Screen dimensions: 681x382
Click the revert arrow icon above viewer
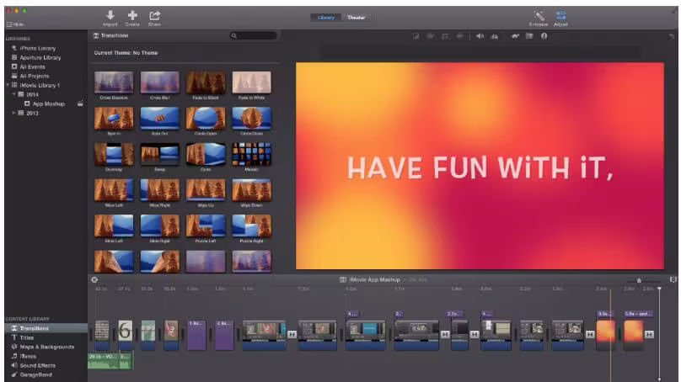tap(672, 37)
